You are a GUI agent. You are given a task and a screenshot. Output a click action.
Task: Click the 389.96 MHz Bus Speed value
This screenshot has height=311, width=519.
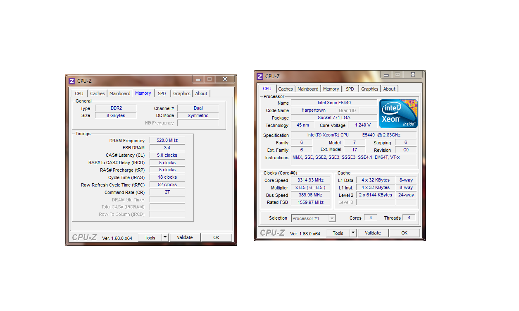point(310,195)
